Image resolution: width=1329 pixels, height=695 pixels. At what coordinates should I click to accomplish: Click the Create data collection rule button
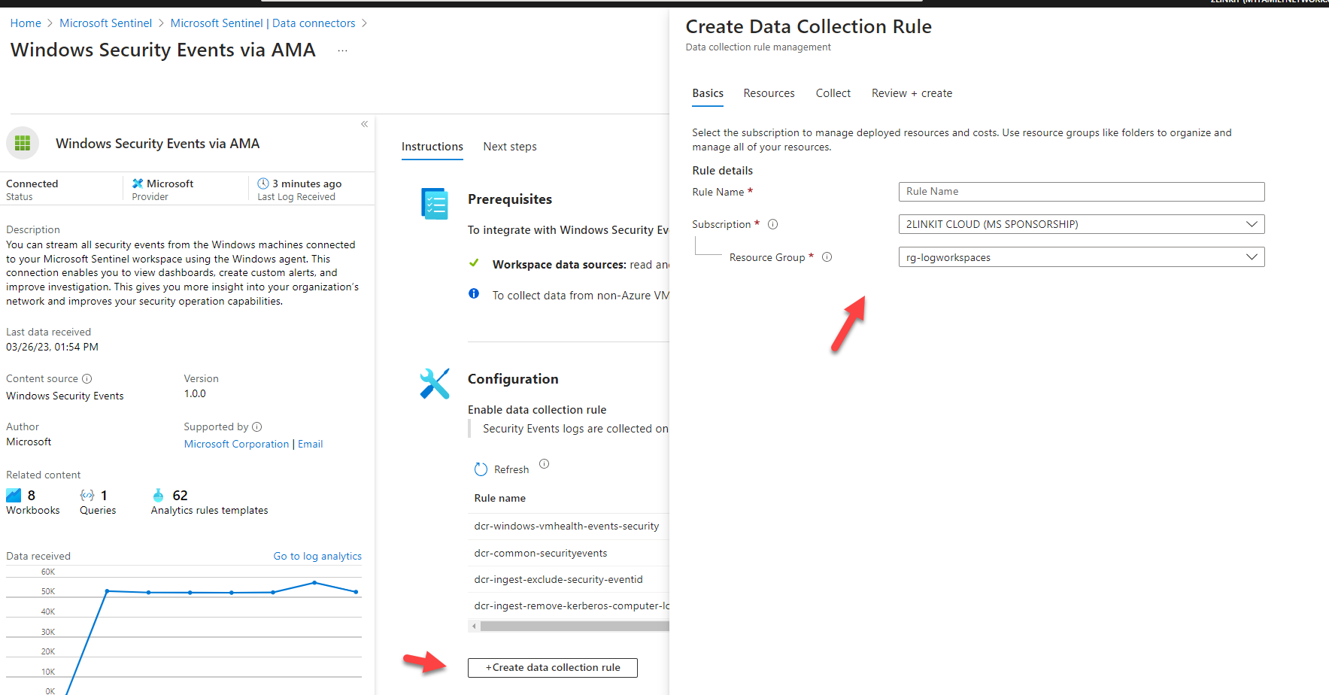[x=552, y=667]
